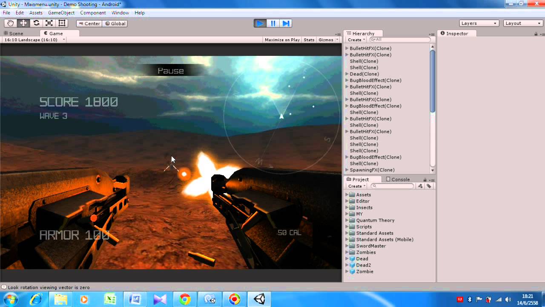
Task: Open Project panel options menu icon
Action: (x=432, y=180)
